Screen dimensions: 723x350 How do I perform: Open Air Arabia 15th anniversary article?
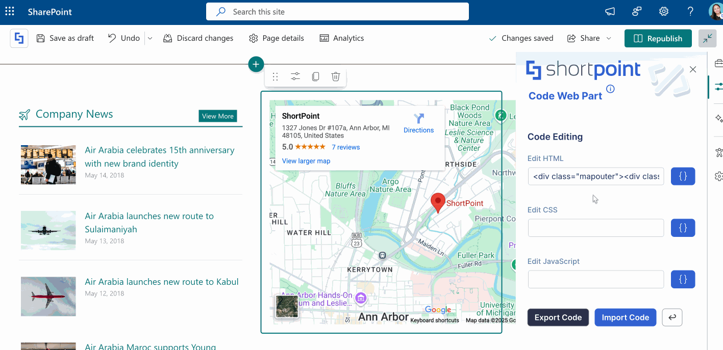coord(160,157)
